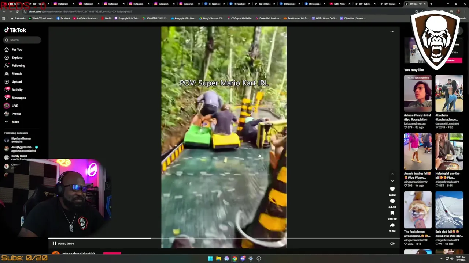Open the bachata dance video thumbnail
The height and width of the screenshot is (263, 469).
(x=449, y=94)
